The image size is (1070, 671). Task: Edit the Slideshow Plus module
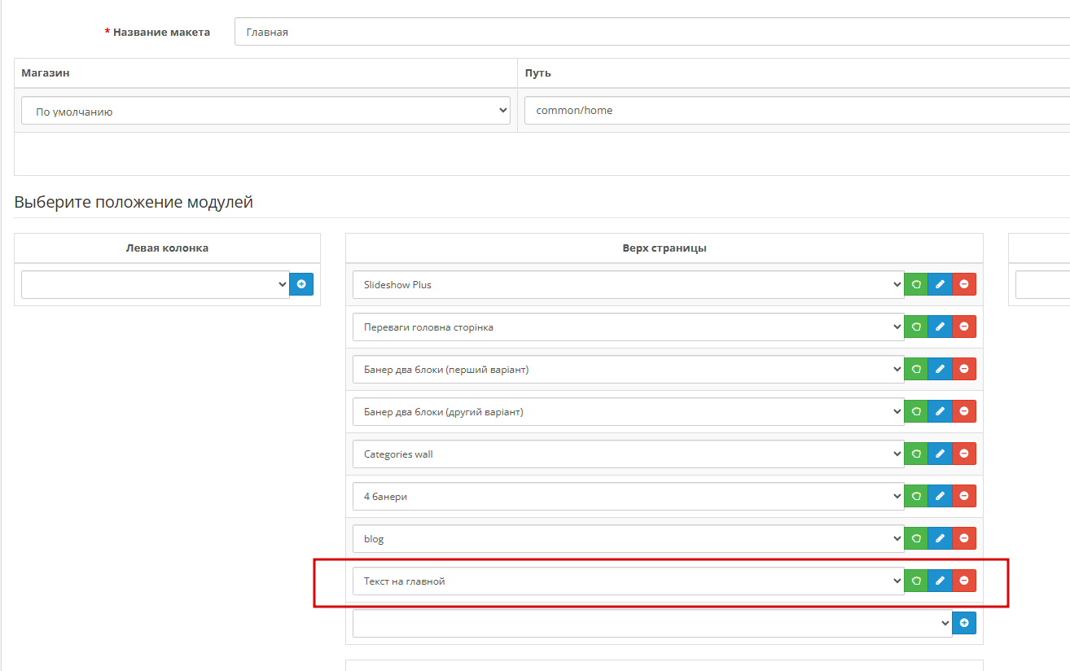(940, 284)
